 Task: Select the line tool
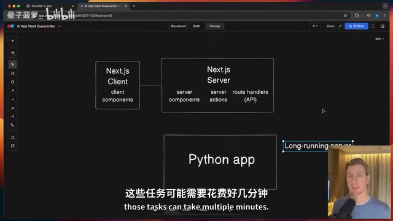pyautogui.click(x=12, y=99)
